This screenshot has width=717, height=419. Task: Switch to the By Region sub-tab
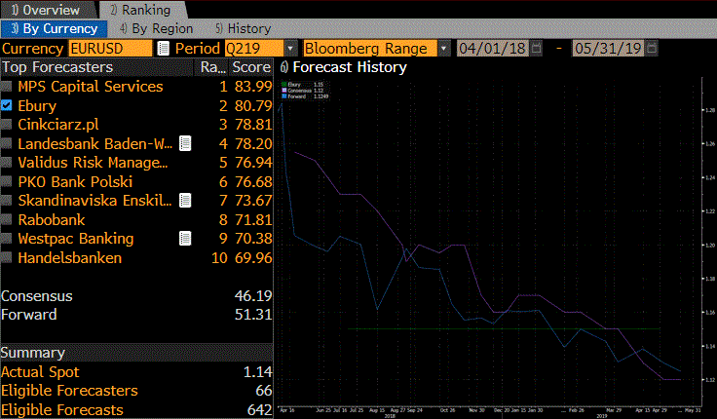tap(157, 29)
